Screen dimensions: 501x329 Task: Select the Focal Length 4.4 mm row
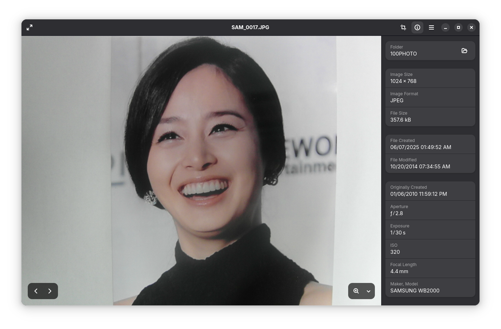tap(430, 268)
